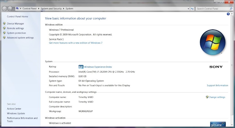235x128 pixels.
Task: Click shield icon beside System protection
Action: (x=4, y=33)
